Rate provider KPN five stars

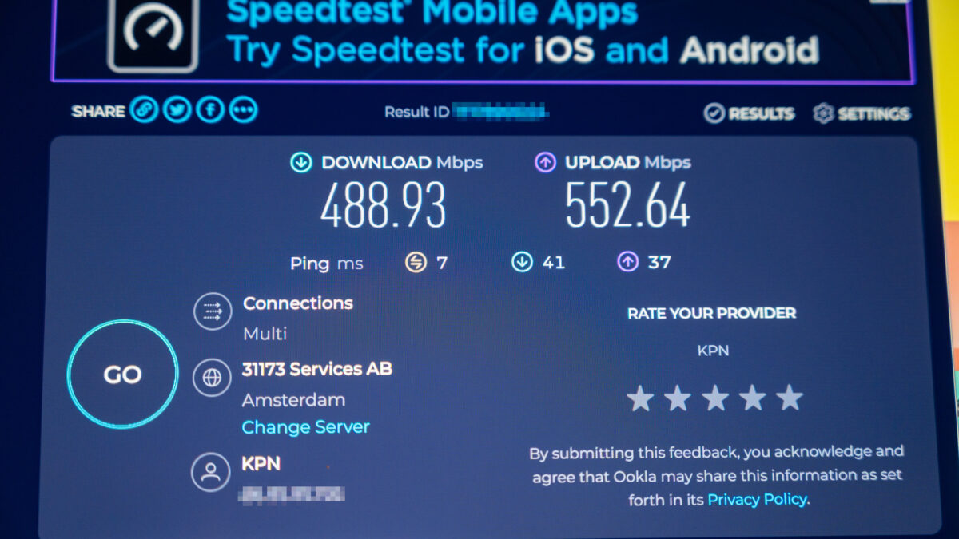790,398
